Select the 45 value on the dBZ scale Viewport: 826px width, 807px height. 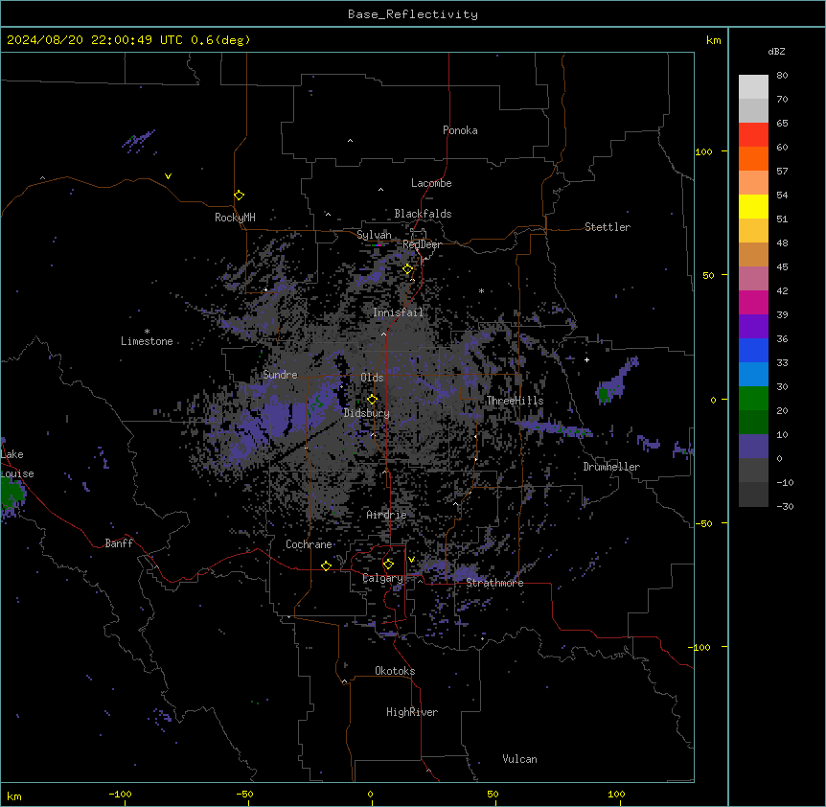click(x=782, y=267)
